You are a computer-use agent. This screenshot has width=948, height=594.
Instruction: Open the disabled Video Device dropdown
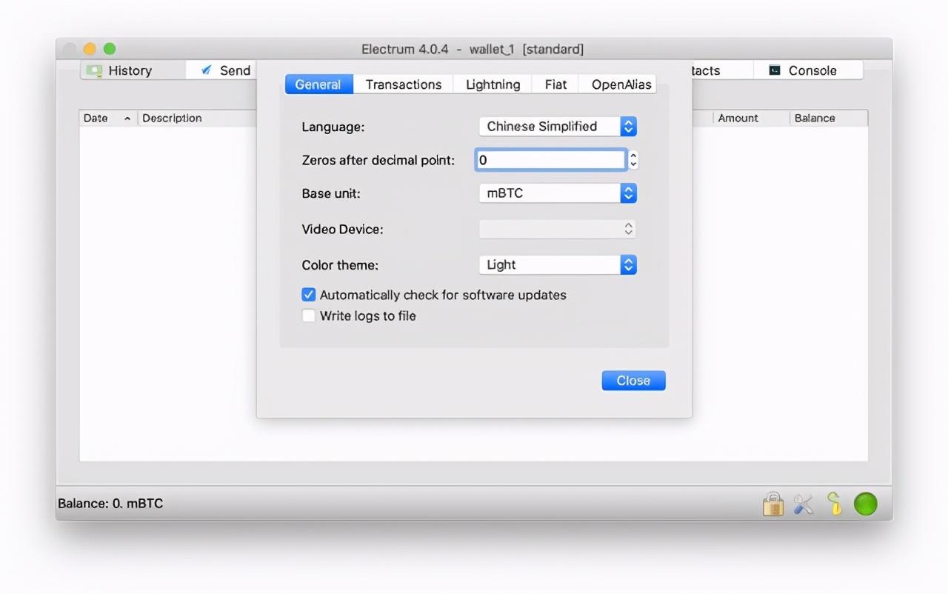[x=558, y=229]
